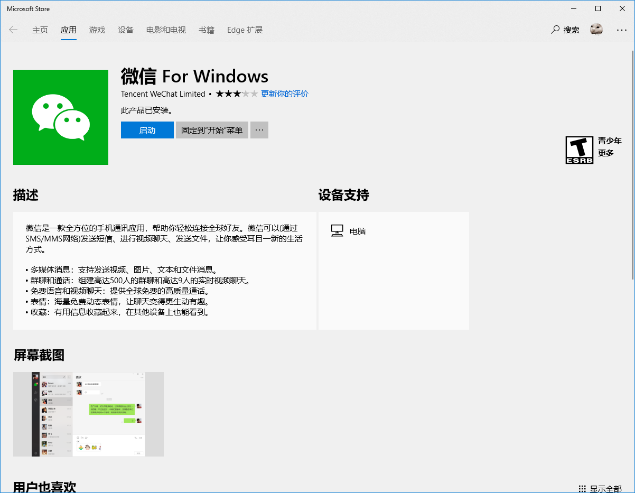This screenshot has height=493, width=635.
Task: Pin app via 固定到"开始"菜单 button
Action: tap(212, 130)
